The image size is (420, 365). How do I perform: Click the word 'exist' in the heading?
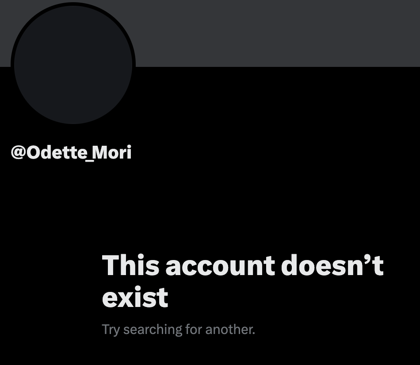tap(135, 297)
